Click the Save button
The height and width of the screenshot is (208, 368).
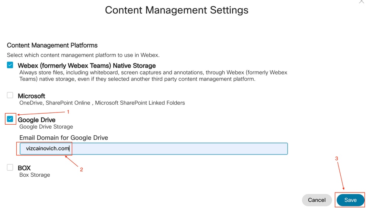pyautogui.click(x=350, y=200)
